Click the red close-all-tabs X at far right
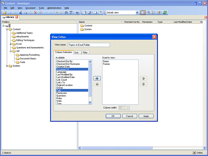This screenshot has height=156, width=208. (206, 17)
